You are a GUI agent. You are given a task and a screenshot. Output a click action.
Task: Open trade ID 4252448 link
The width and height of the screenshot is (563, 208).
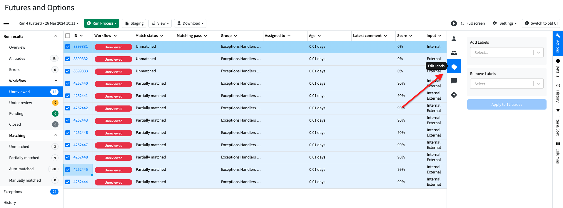click(81, 157)
